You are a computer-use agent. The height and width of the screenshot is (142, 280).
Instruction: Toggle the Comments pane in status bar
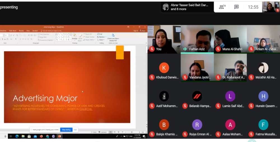point(103,132)
